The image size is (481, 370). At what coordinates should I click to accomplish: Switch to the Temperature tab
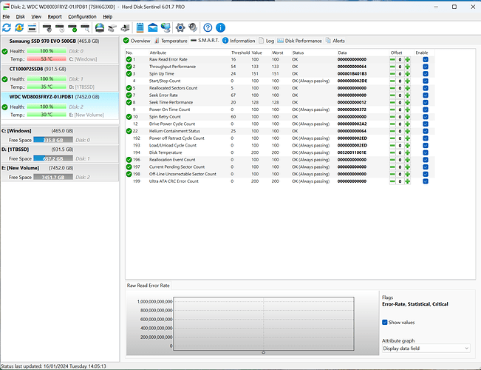pyautogui.click(x=171, y=41)
